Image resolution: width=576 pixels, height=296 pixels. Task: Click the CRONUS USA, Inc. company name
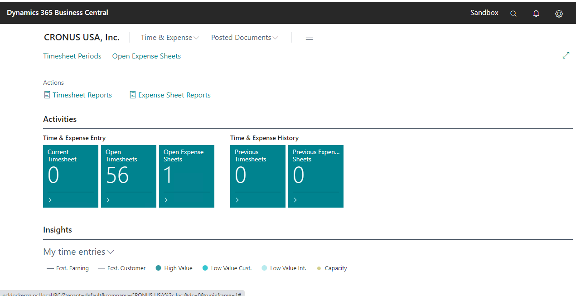pos(82,38)
